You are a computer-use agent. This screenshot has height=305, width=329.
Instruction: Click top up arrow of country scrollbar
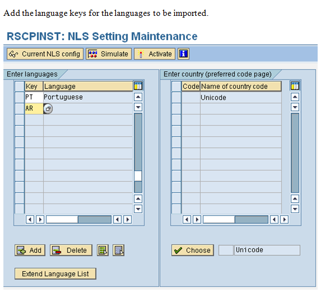point(295,97)
